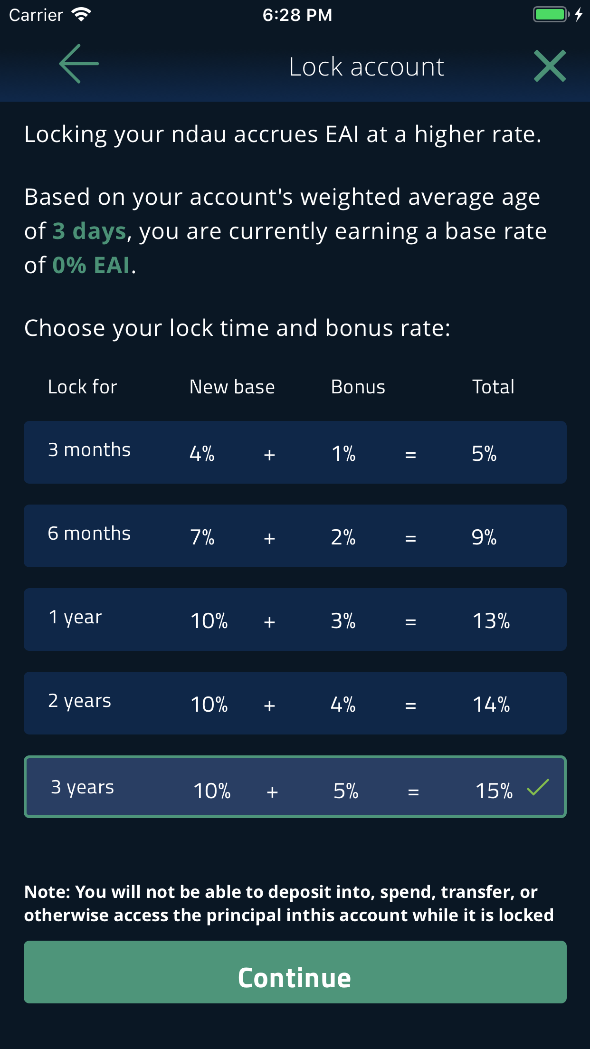The height and width of the screenshot is (1049, 590).
Task: Click the Lock account title
Action: pyautogui.click(x=366, y=66)
